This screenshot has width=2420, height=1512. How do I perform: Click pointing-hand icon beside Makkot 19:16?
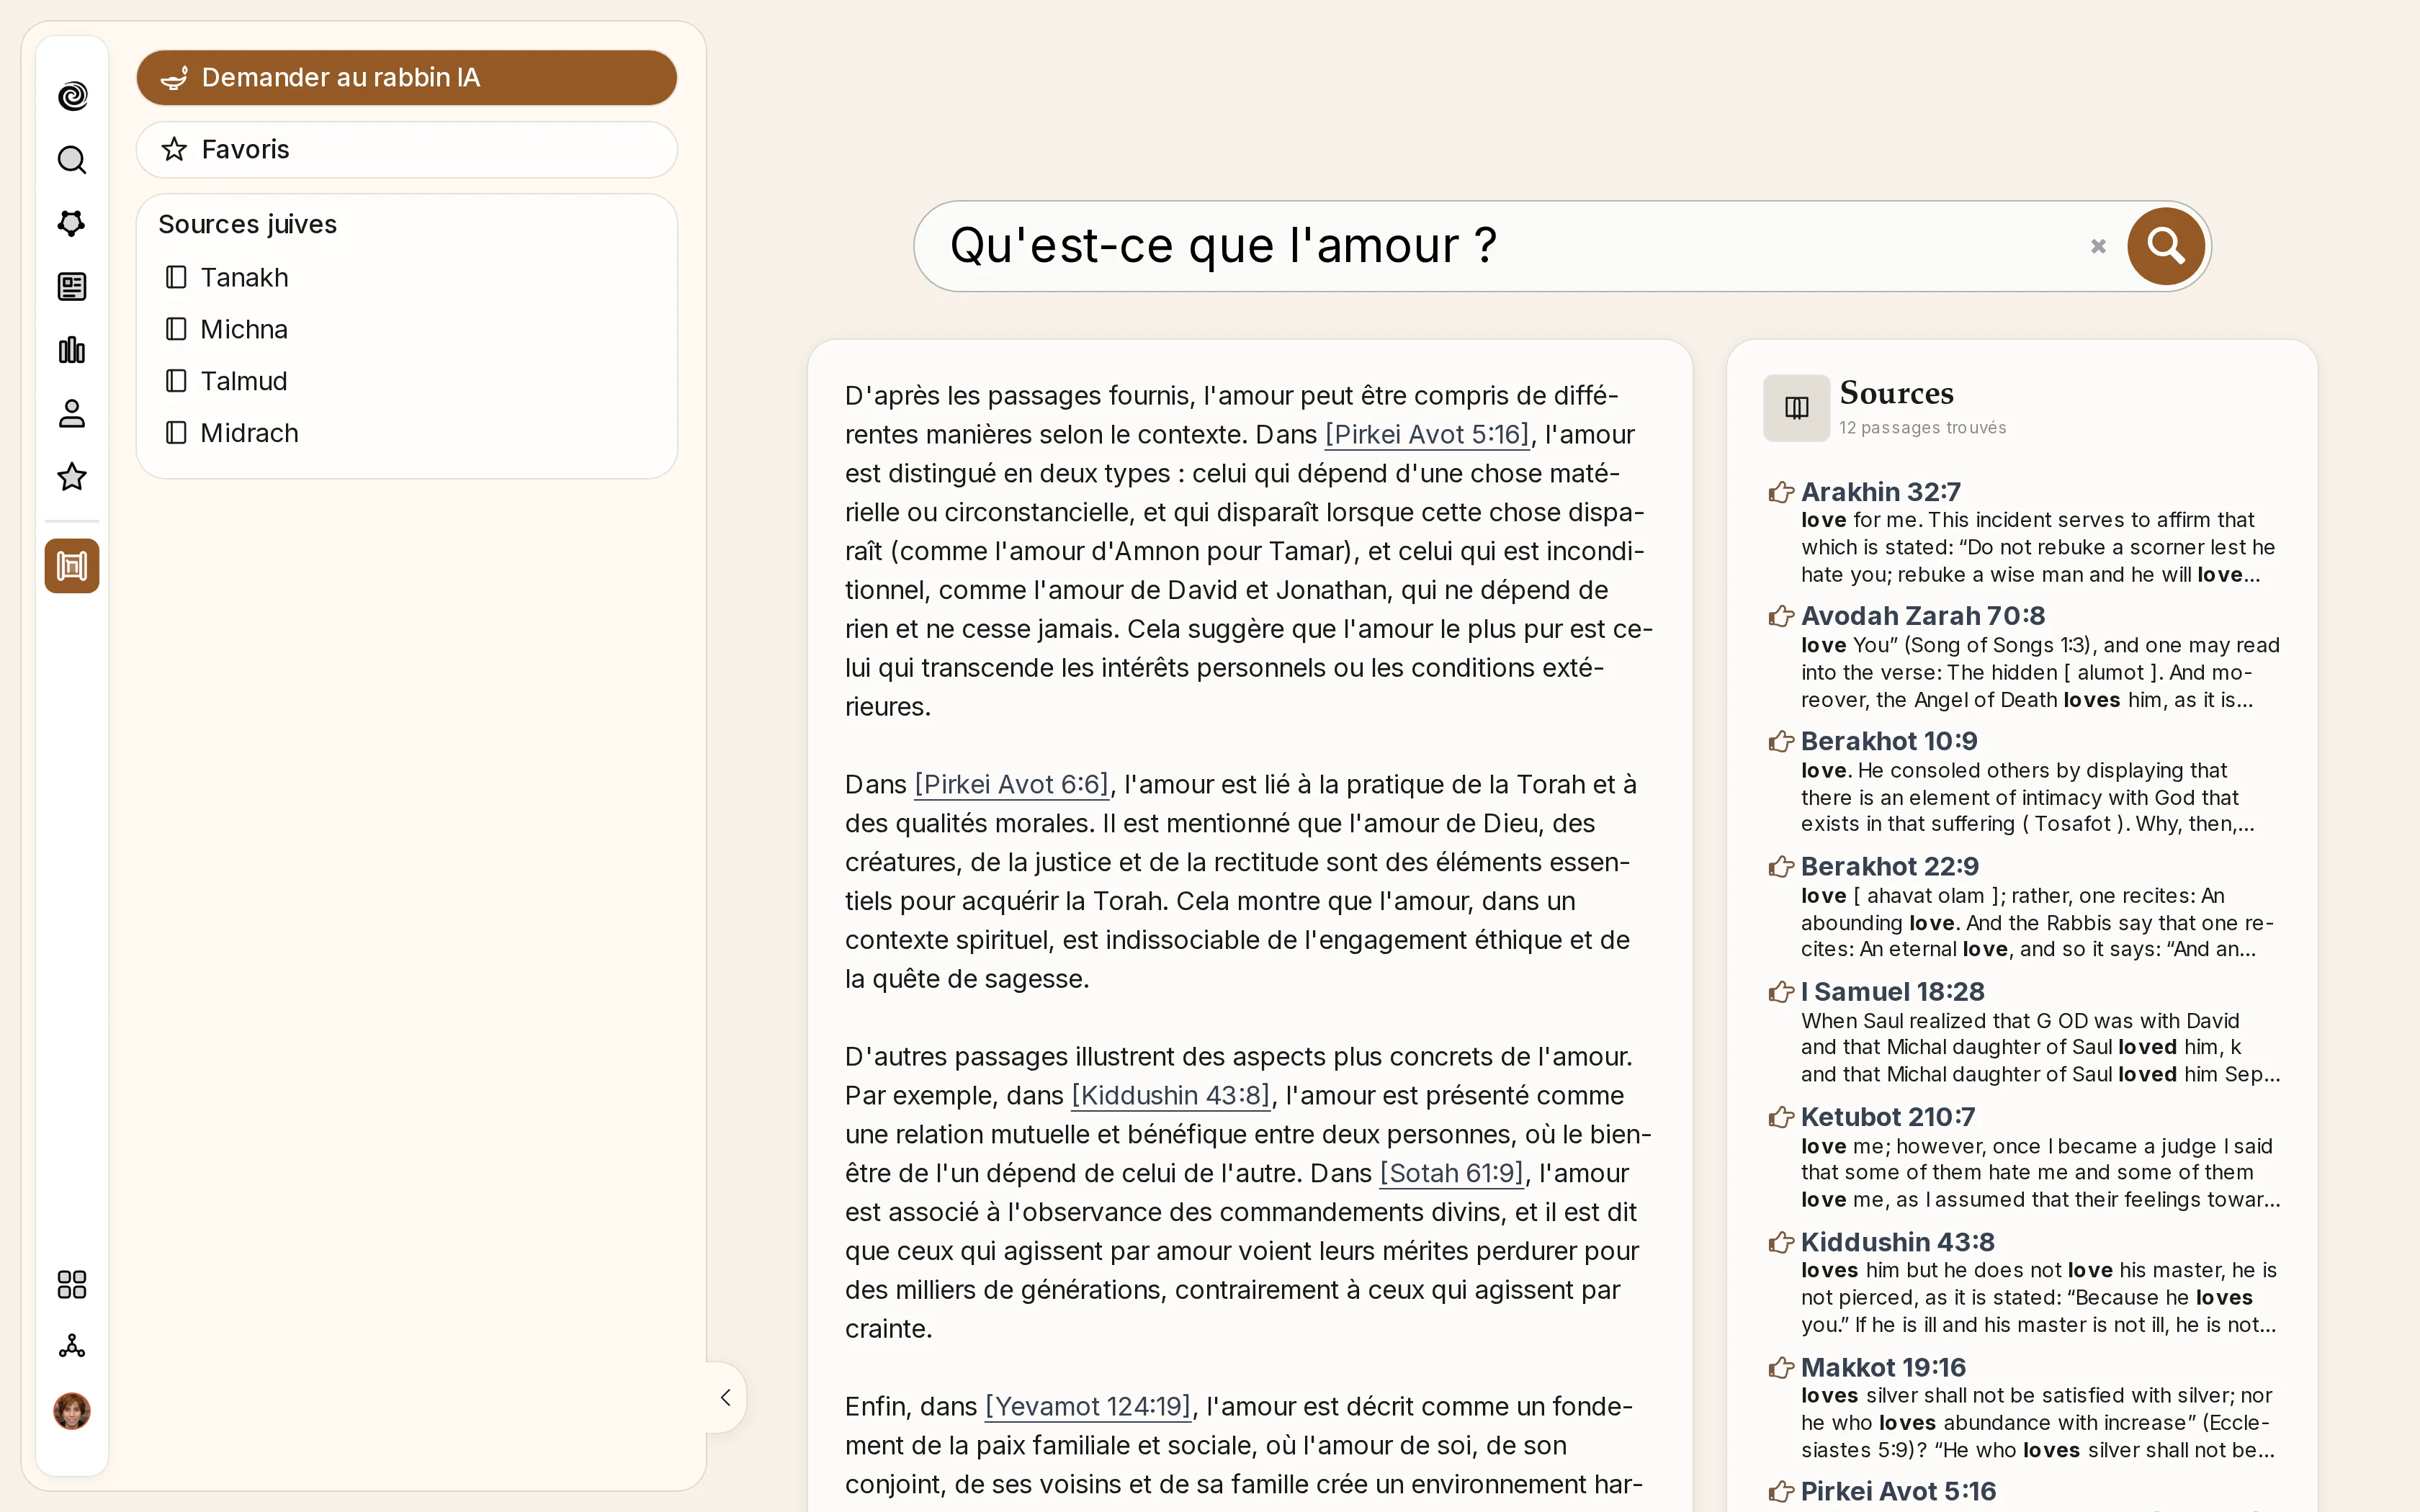tap(1781, 1367)
